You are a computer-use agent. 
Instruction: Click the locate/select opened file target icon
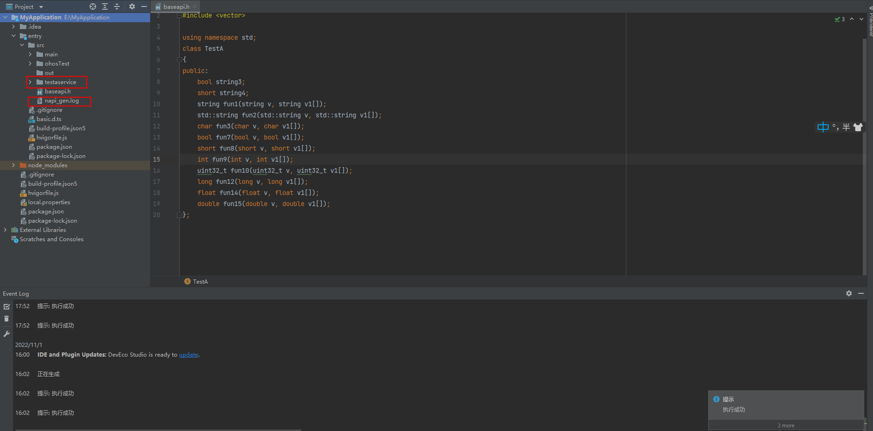tap(93, 6)
